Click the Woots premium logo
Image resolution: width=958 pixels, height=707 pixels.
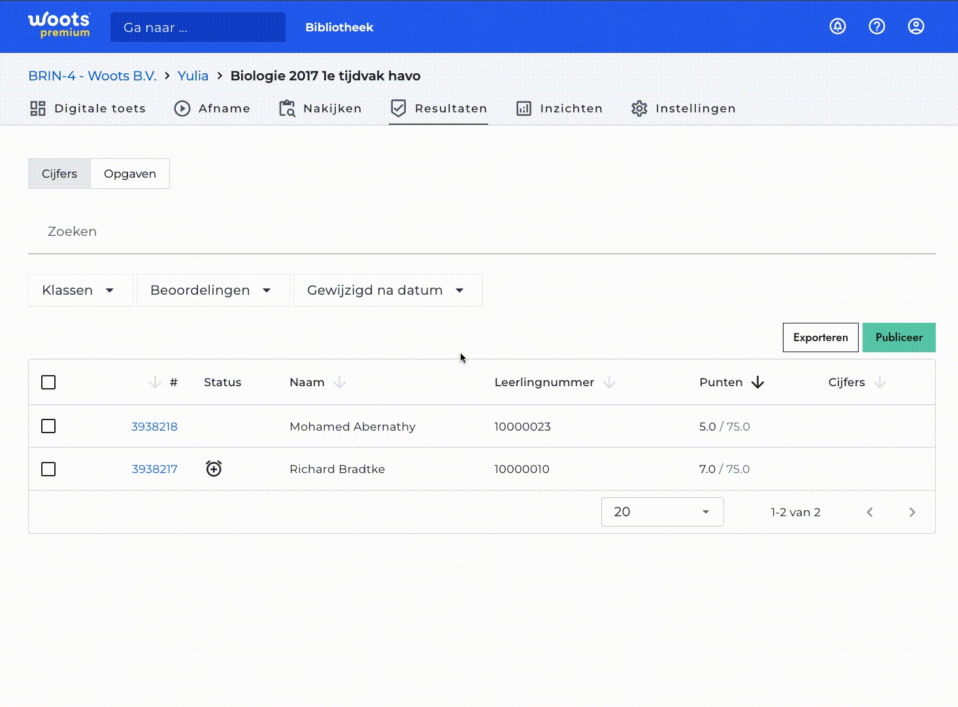pos(59,25)
